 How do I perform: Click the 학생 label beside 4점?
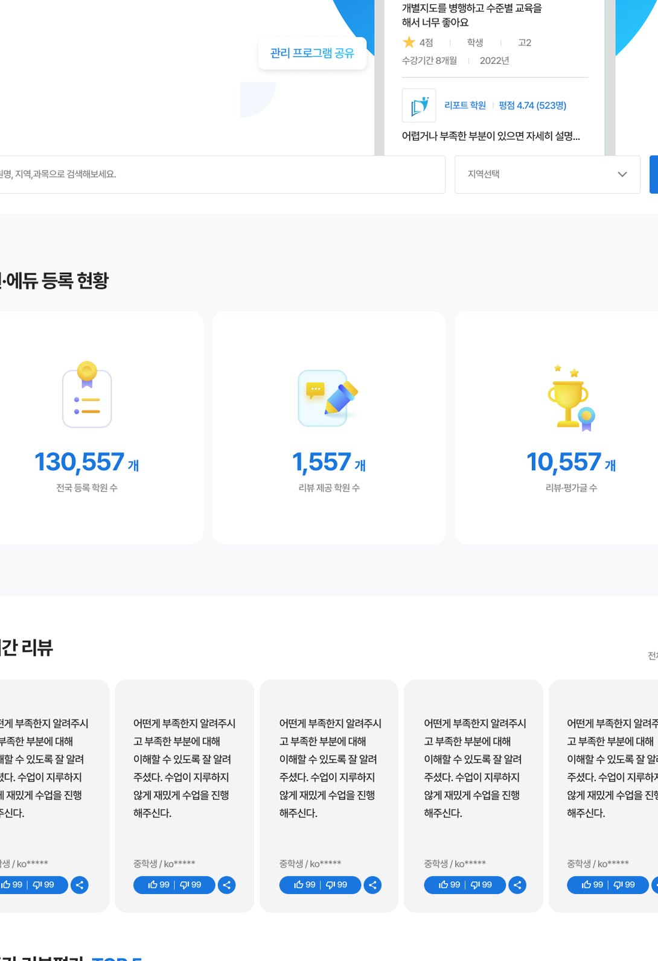point(475,42)
